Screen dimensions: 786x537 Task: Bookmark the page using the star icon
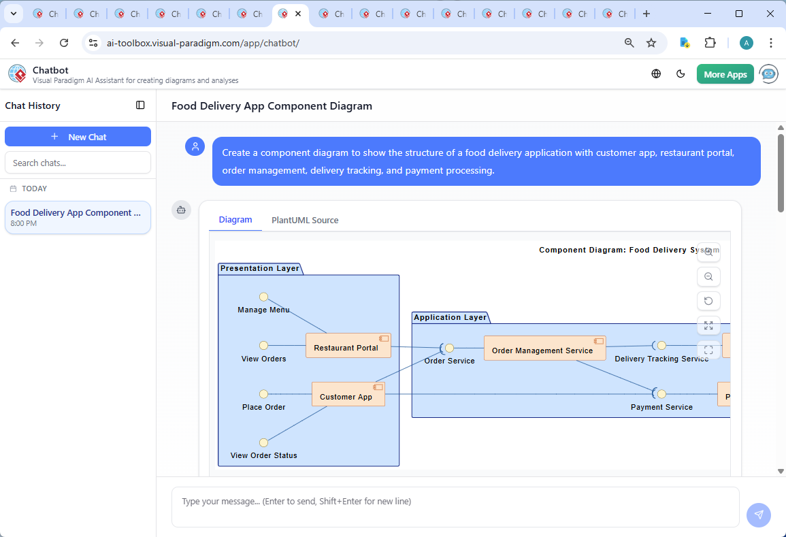651,42
